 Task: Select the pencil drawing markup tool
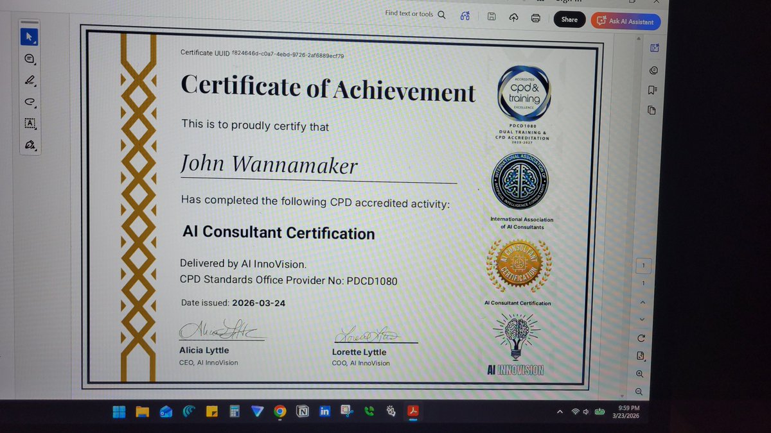(x=29, y=80)
